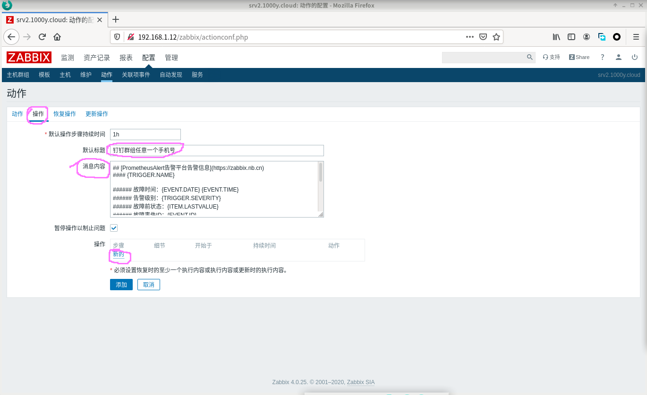
Task: Open the Zabbix help question mark
Action: [x=602, y=57]
